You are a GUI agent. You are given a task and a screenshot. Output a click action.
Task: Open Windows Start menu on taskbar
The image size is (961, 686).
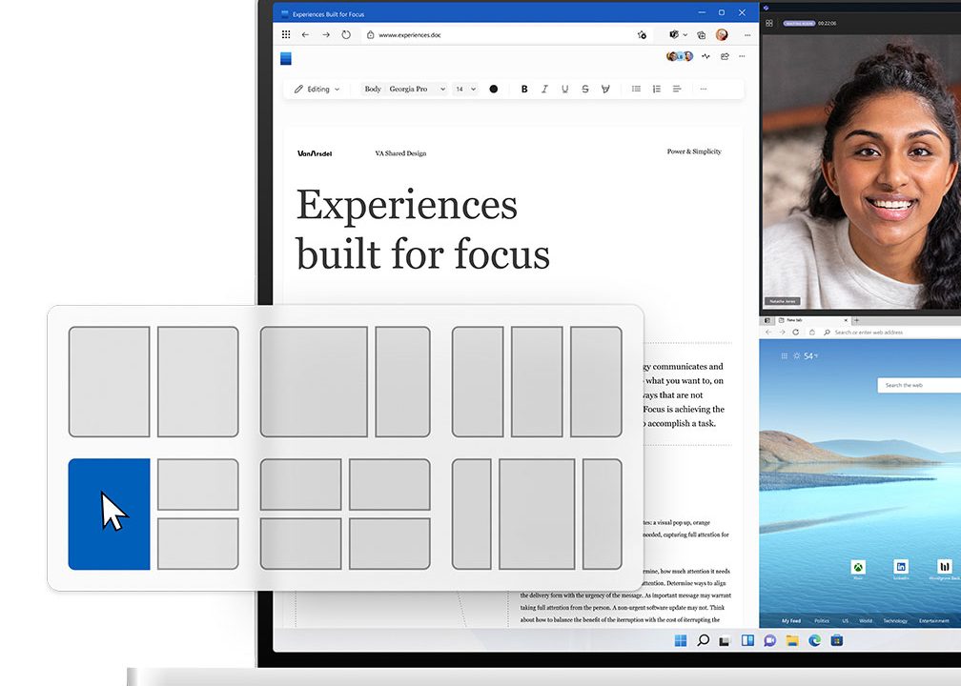tap(681, 640)
